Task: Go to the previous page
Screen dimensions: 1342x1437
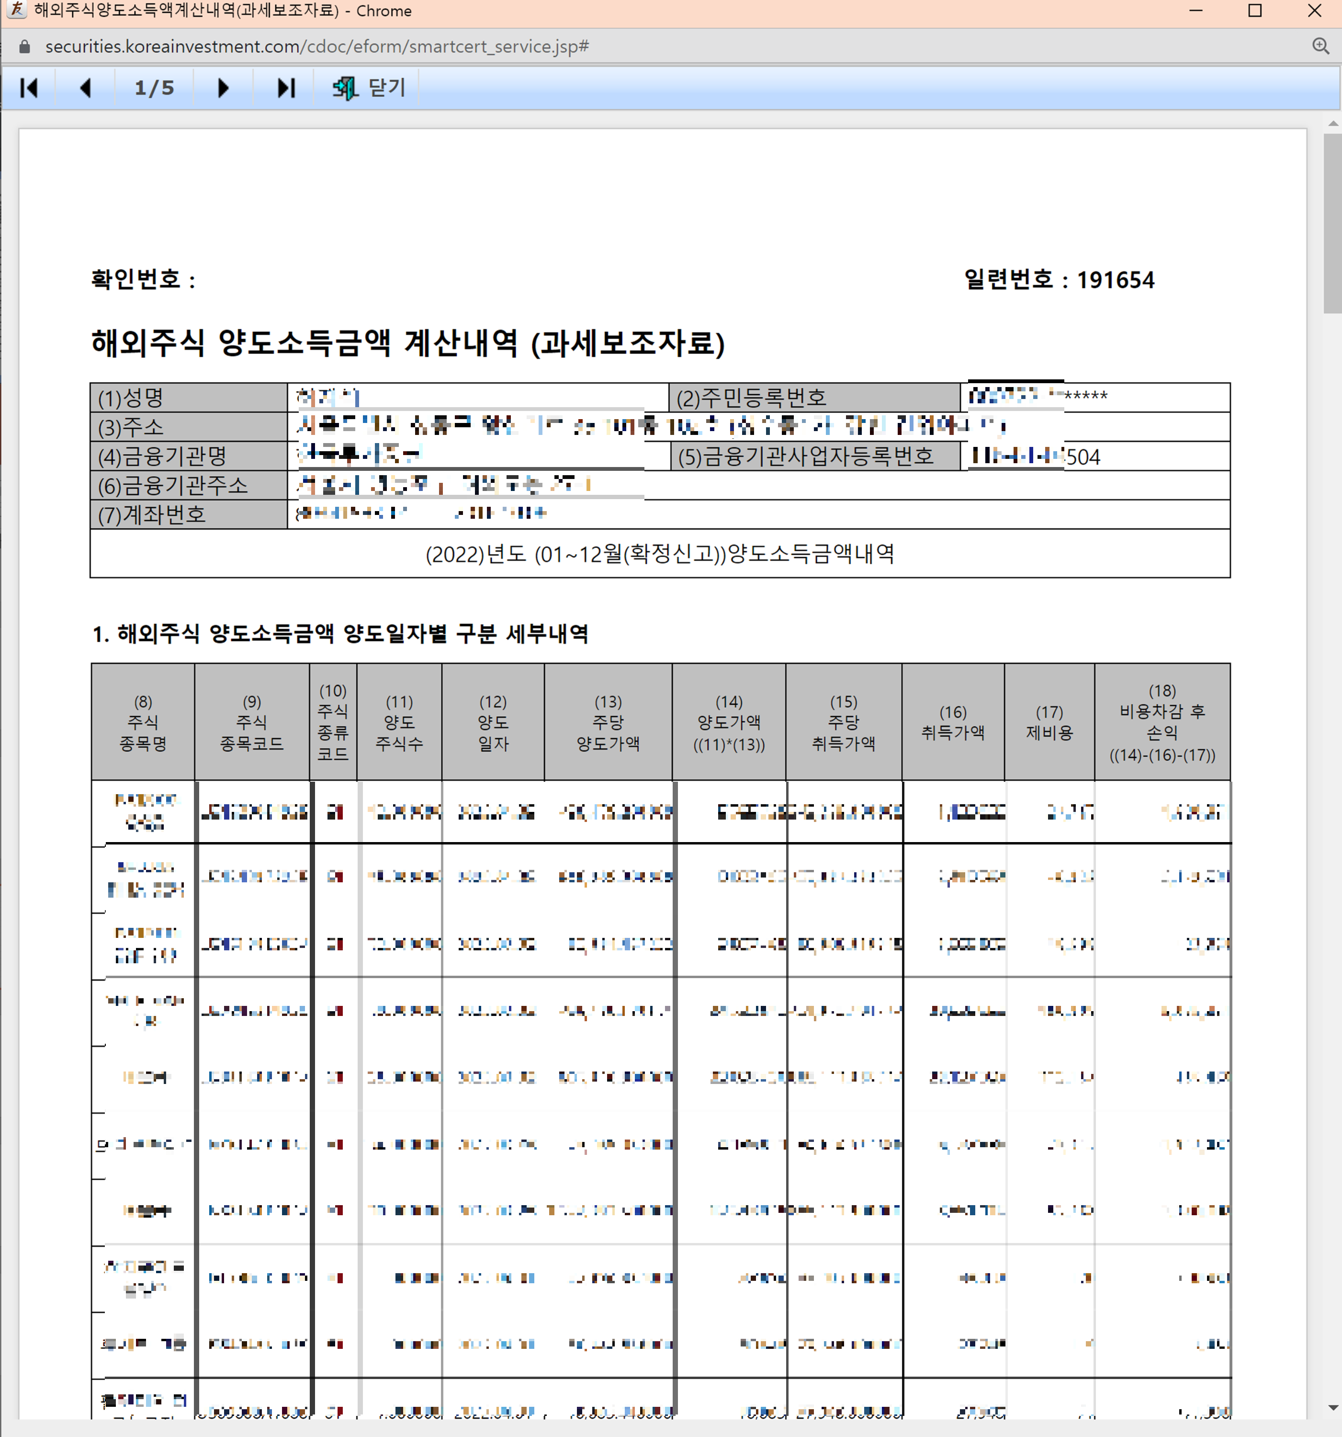Action: coord(85,88)
